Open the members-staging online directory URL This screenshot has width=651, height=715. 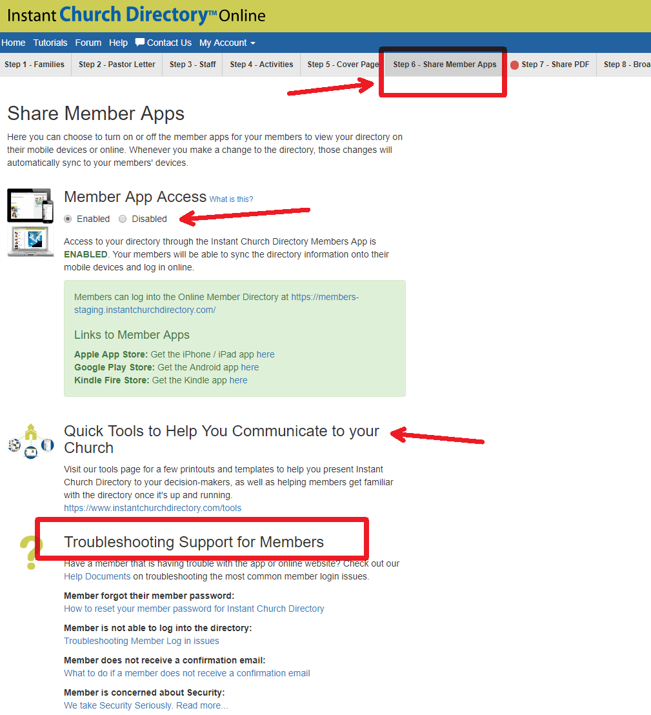(217, 303)
